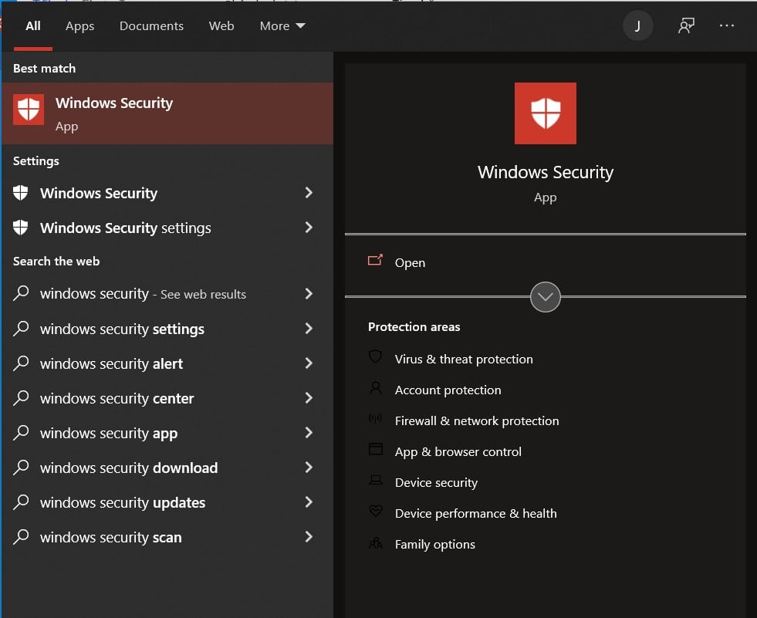Expand chevron for 'windows security settings' web suggestion
The image size is (757, 618).
coord(309,329)
